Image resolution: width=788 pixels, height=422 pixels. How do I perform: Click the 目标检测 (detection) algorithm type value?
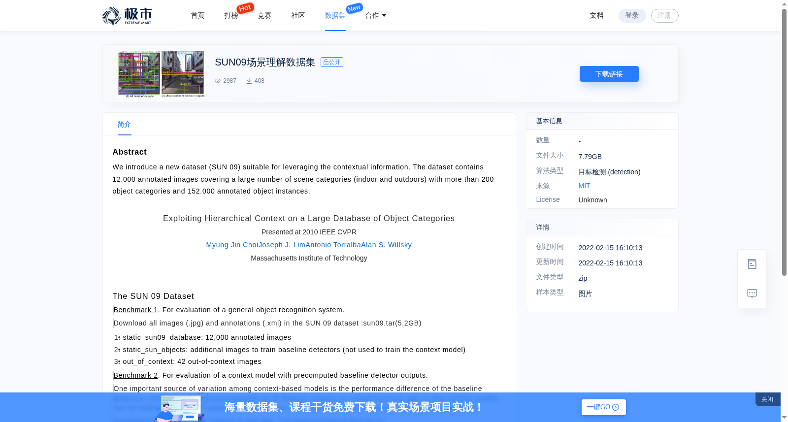click(x=610, y=172)
